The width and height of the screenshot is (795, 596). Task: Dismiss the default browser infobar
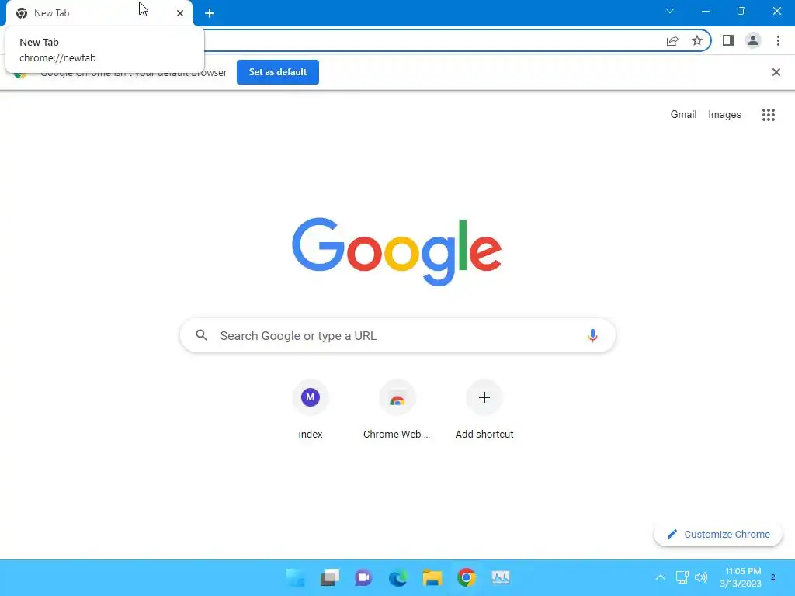pos(776,72)
